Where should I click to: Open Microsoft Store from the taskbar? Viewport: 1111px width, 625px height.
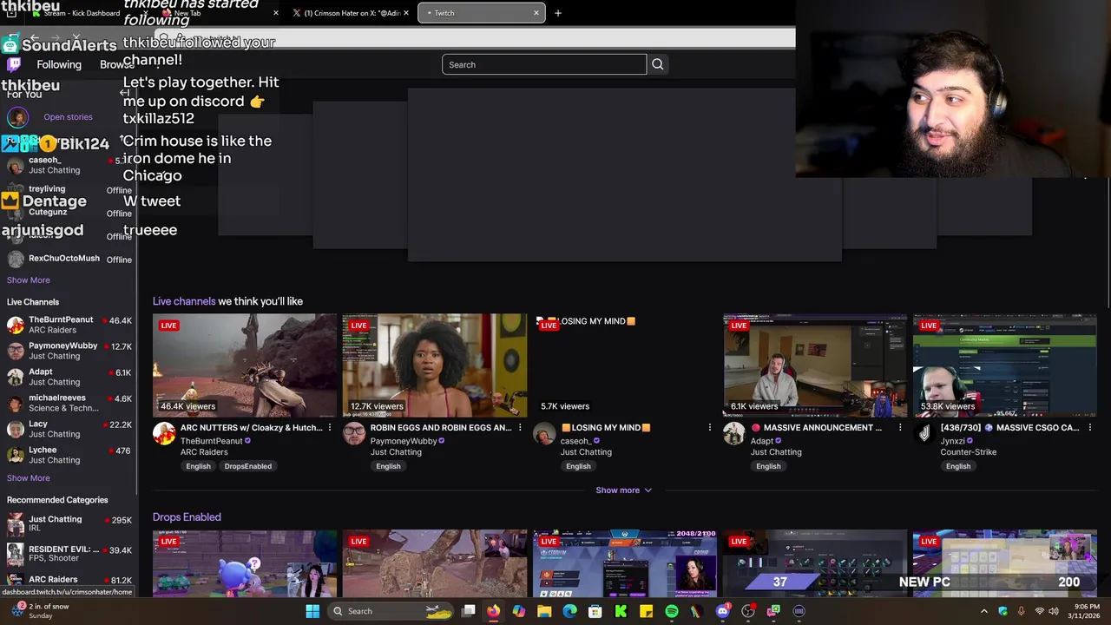click(595, 611)
